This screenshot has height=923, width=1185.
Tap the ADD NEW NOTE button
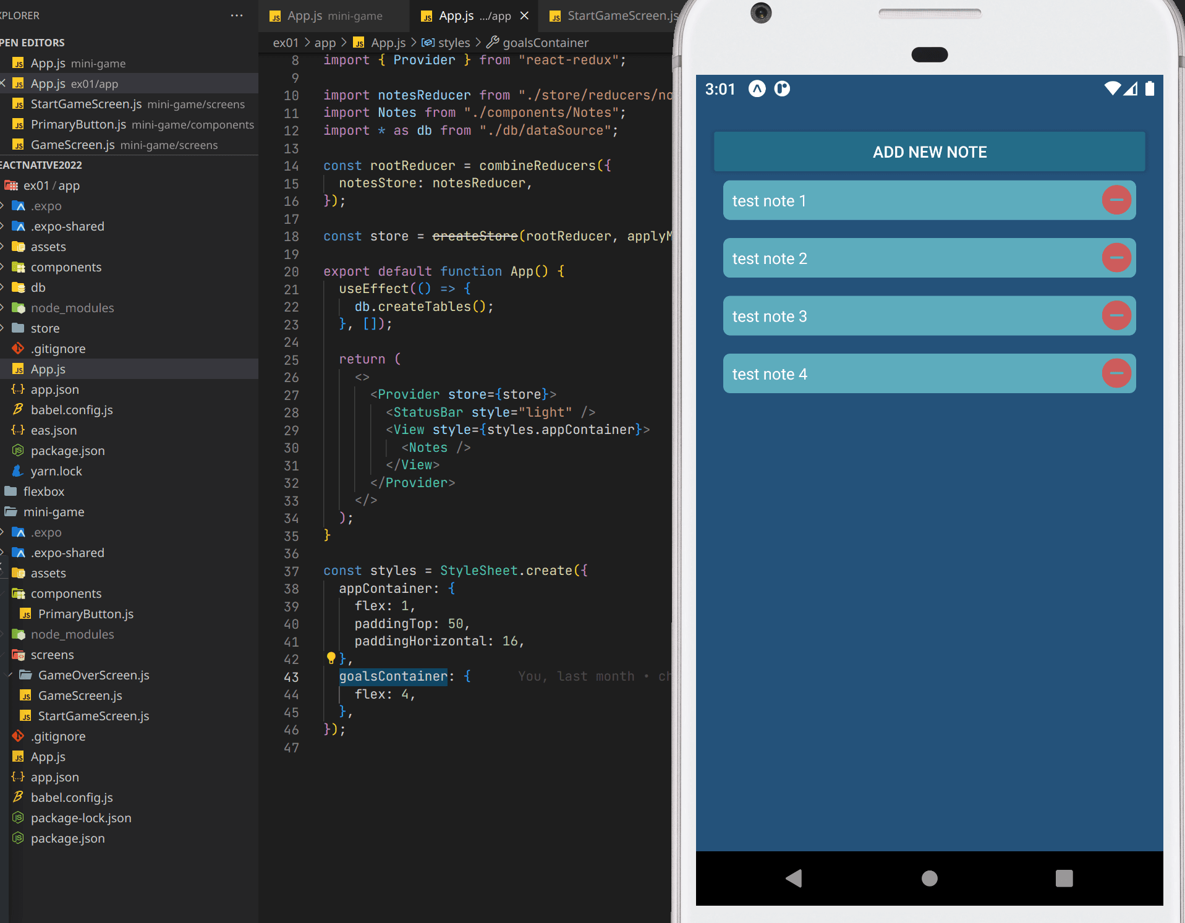coord(929,152)
